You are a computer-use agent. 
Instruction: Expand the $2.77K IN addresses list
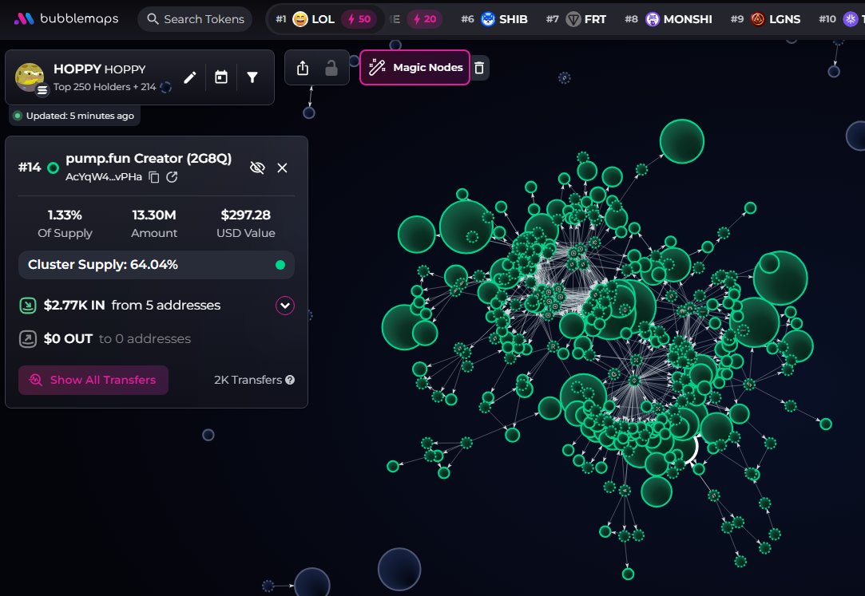285,305
